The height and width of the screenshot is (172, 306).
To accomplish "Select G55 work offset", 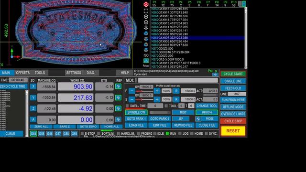I will [42, 134].
